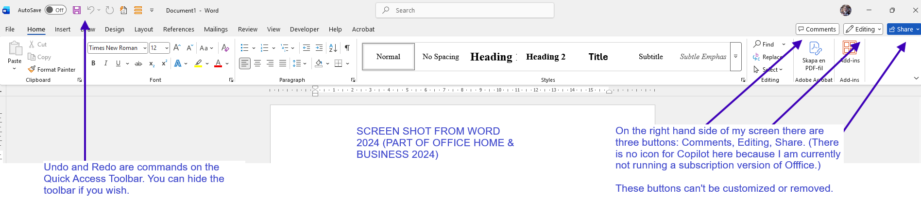Click the Save icon in Quick Access Toolbar
Image resolution: width=921 pixels, height=199 pixels.
(x=77, y=10)
